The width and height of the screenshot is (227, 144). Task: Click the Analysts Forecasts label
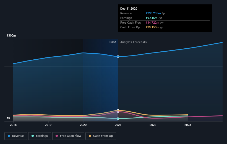[x=134, y=42]
